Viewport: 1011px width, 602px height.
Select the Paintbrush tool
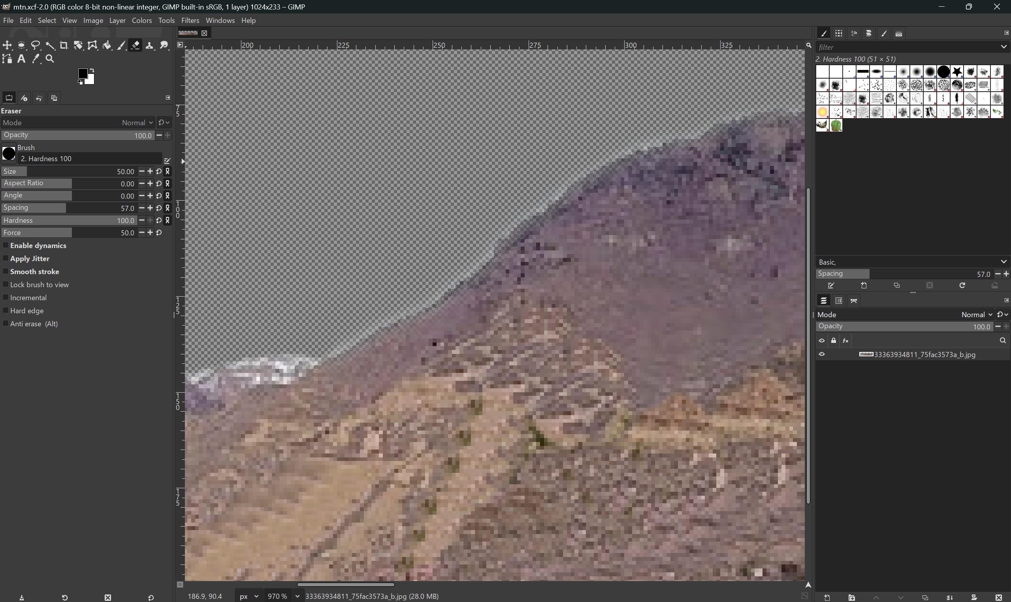click(121, 45)
